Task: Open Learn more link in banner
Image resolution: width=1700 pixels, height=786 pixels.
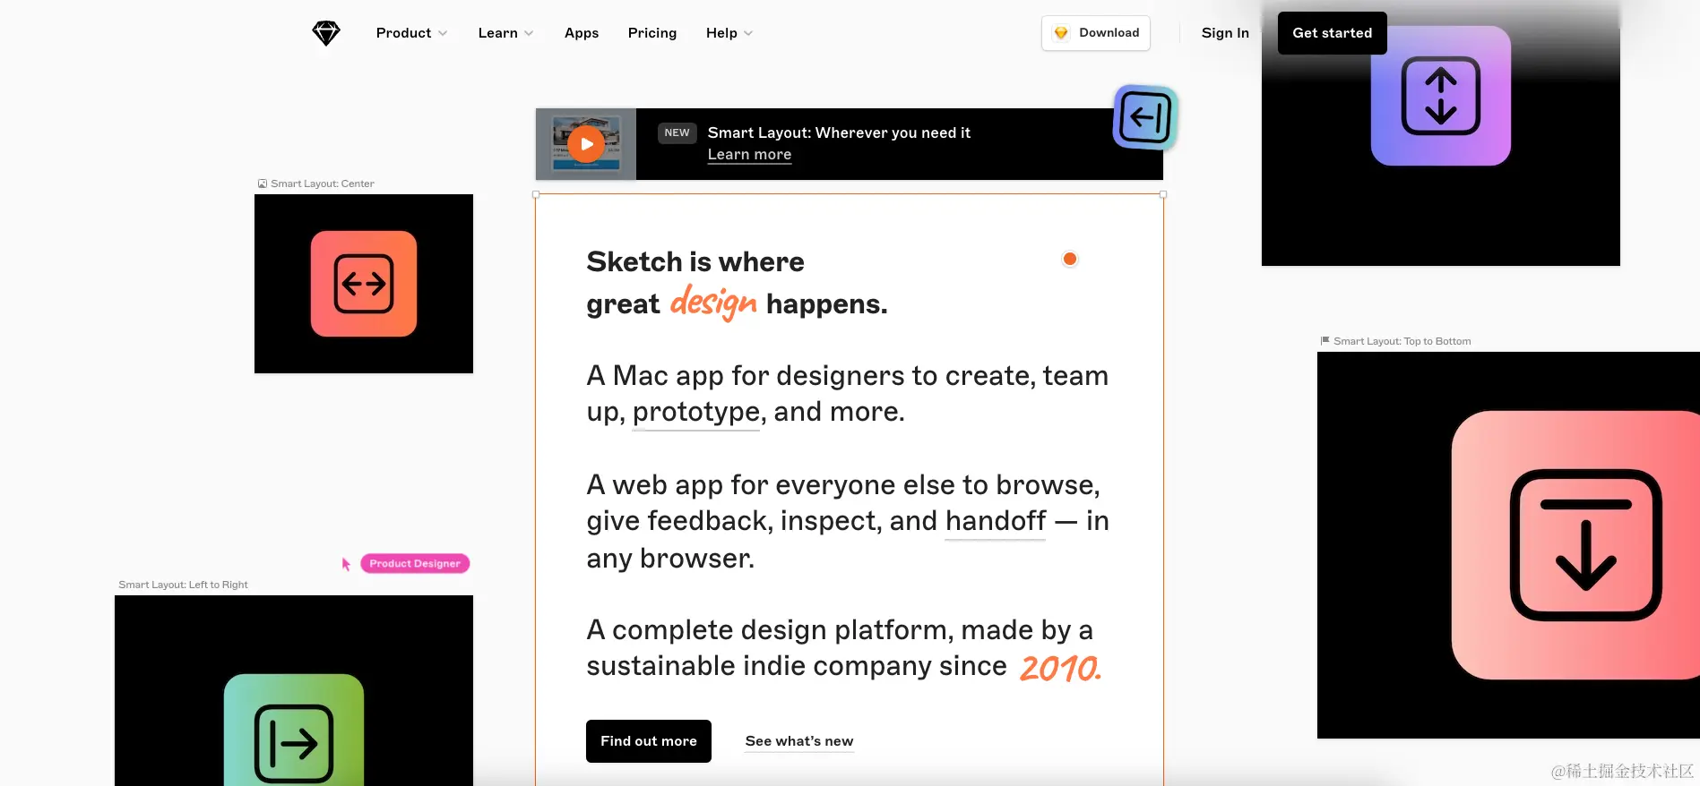Action: click(750, 155)
